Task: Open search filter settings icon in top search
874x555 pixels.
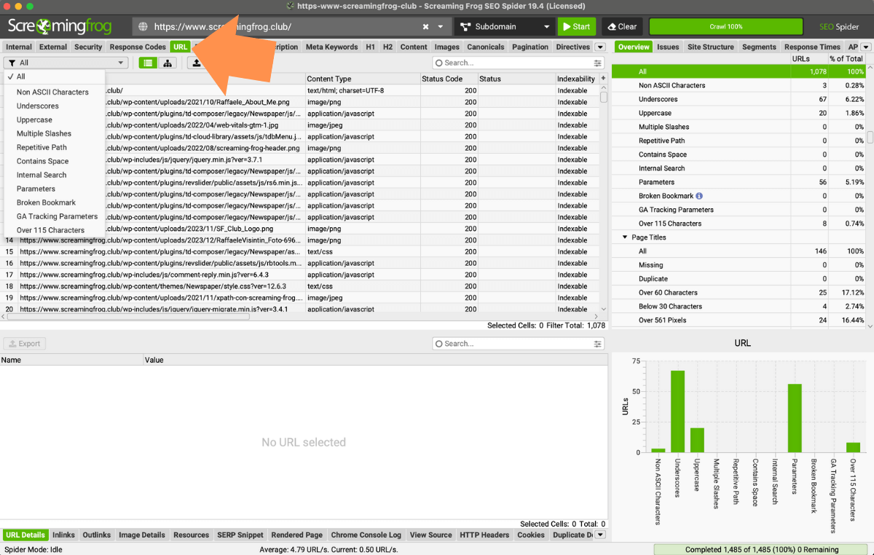Action: 598,63
